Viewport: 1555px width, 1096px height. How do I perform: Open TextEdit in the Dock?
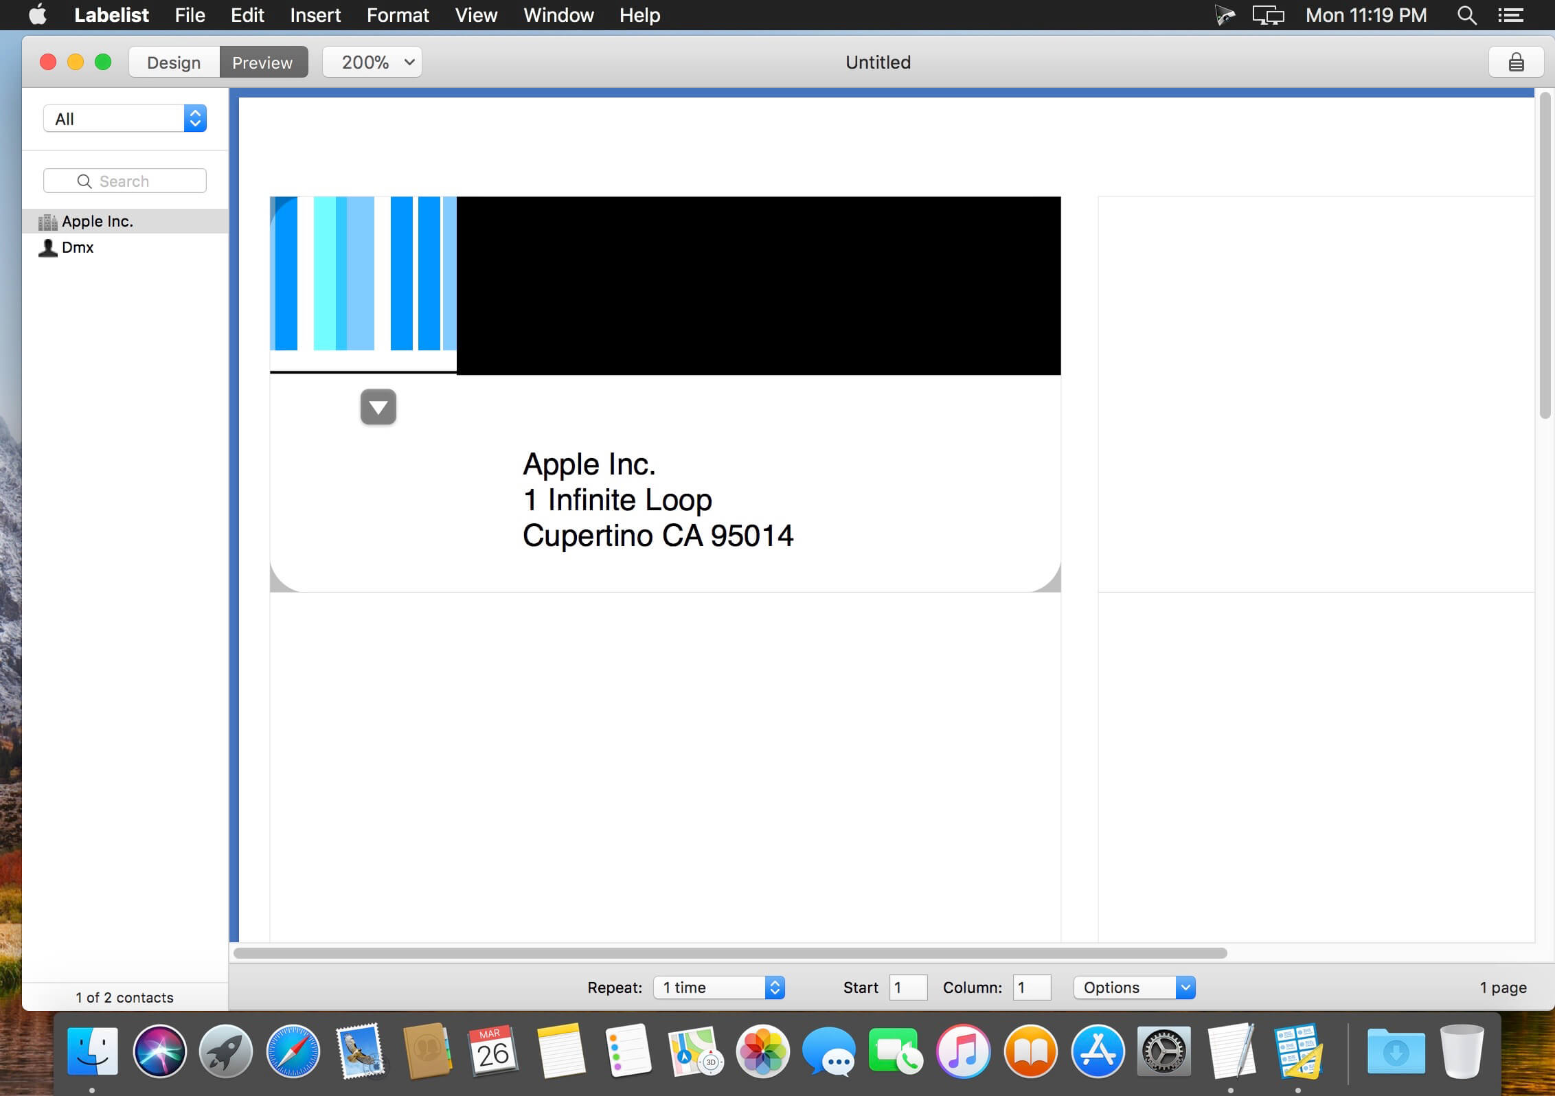pos(1231,1051)
